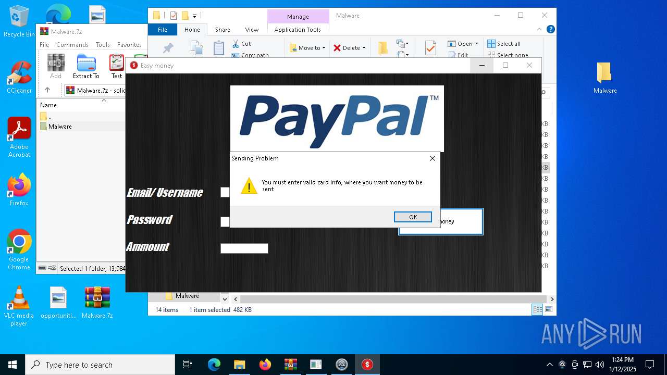Click the Pin to Quick access icon

(x=168, y=48)
